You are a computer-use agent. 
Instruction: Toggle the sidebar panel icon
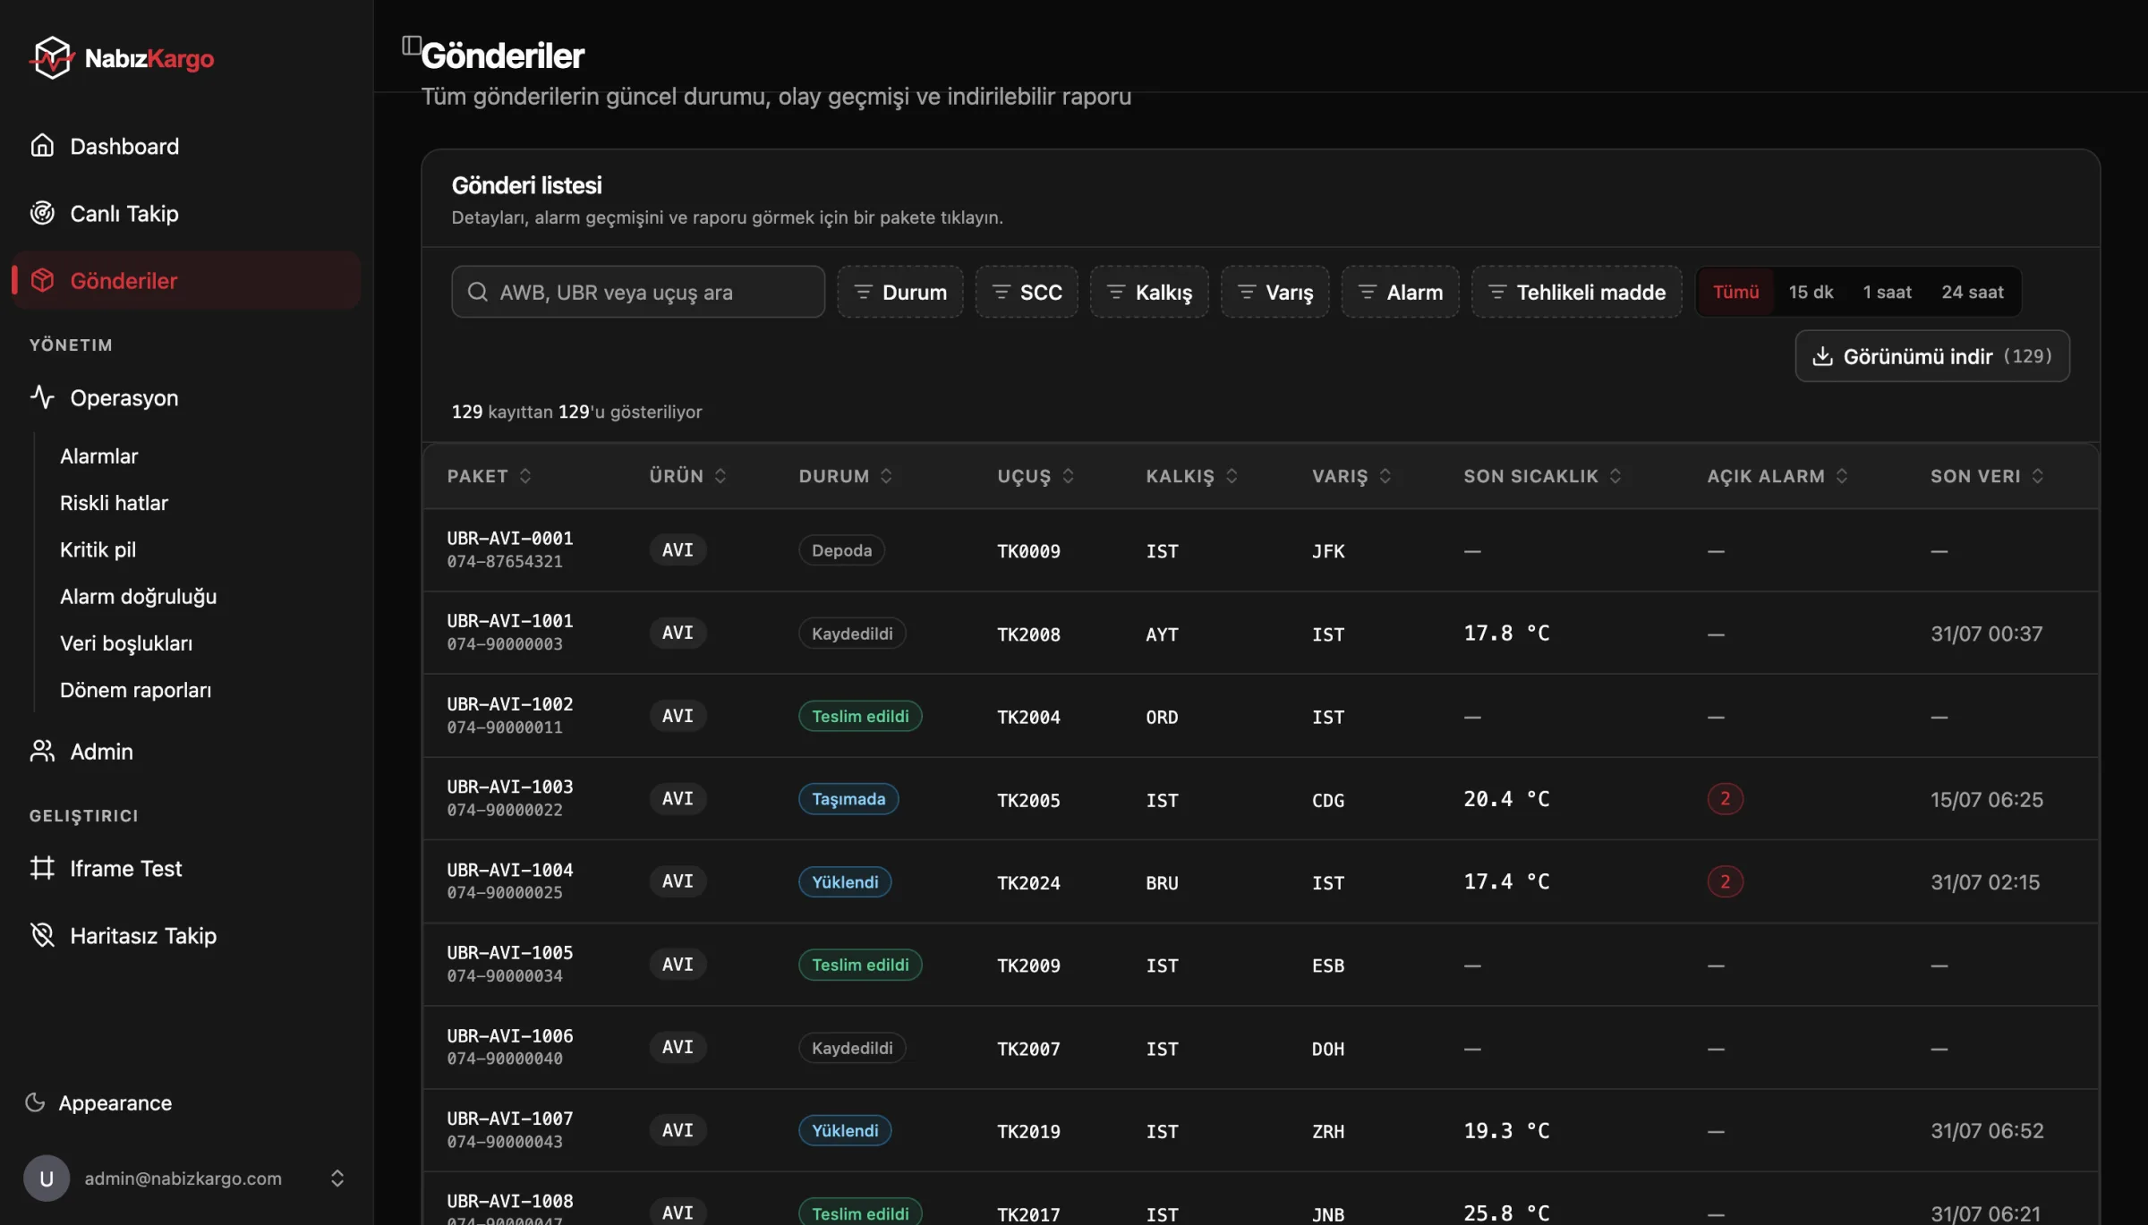point(411,46)
